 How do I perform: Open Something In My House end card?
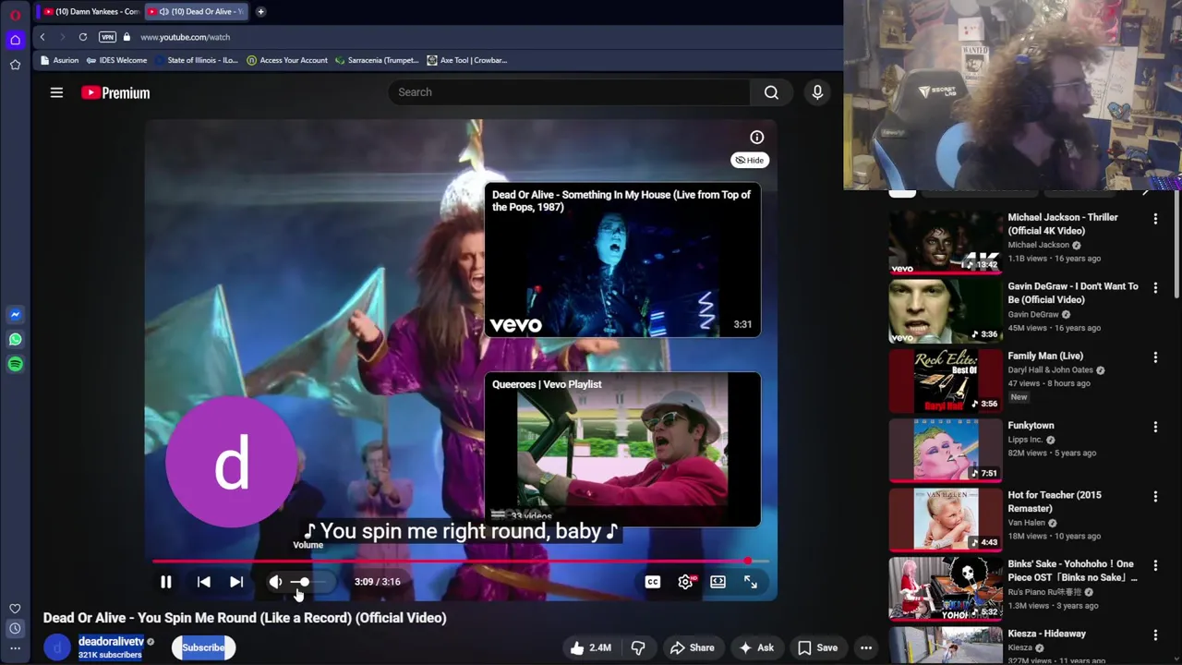pos(622,260)
